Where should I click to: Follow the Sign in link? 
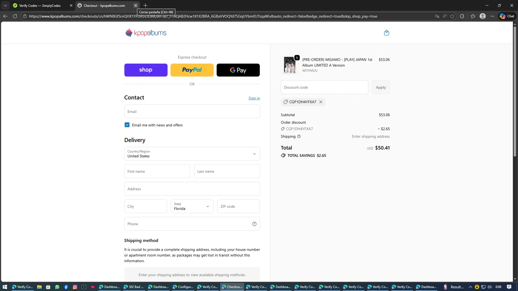(254, 98)
